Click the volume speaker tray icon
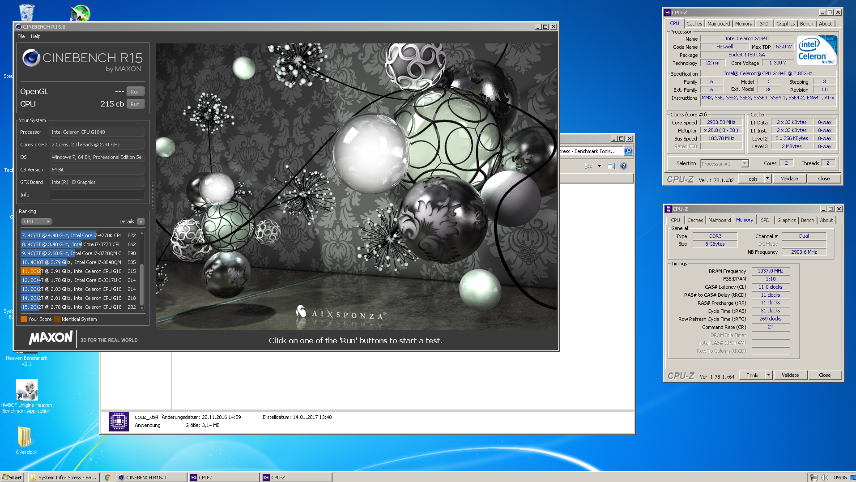856x482 pixels. tap(824, 478)
